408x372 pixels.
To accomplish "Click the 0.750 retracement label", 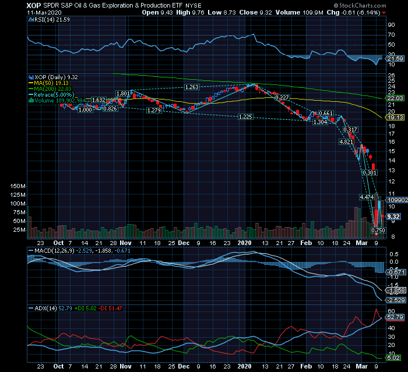I will pyautogui.click(x=378, y=231).
